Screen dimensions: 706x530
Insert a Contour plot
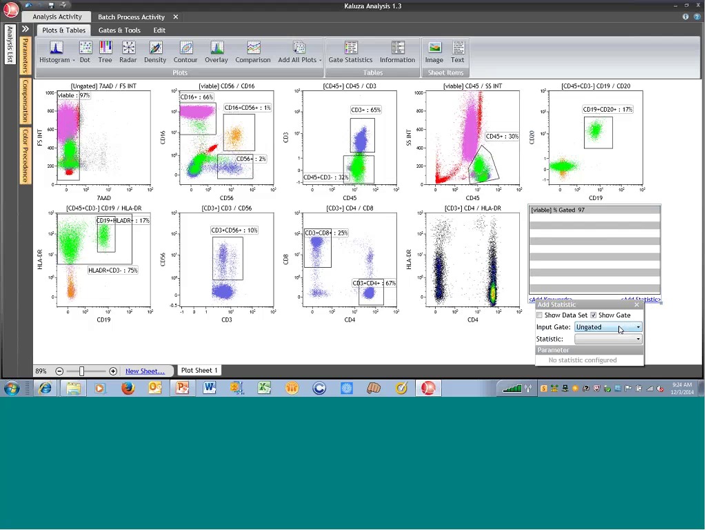[185, 52]
